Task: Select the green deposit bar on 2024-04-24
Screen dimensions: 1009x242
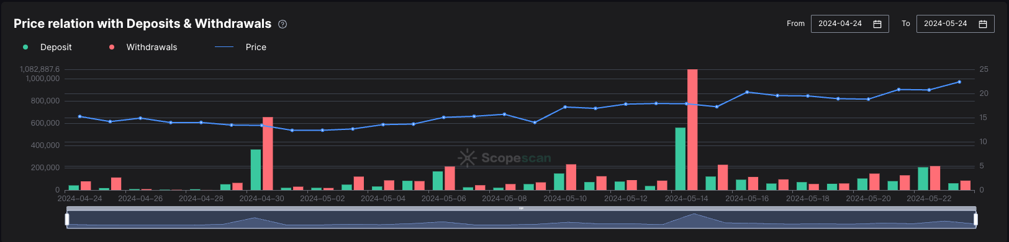Action: (x=74, y=188)
